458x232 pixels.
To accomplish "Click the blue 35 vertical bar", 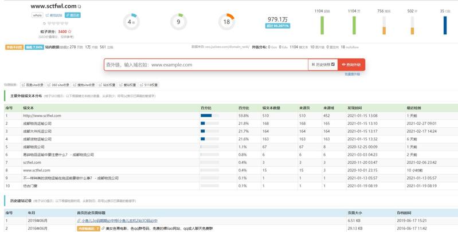I will click(x=445, y=25).
